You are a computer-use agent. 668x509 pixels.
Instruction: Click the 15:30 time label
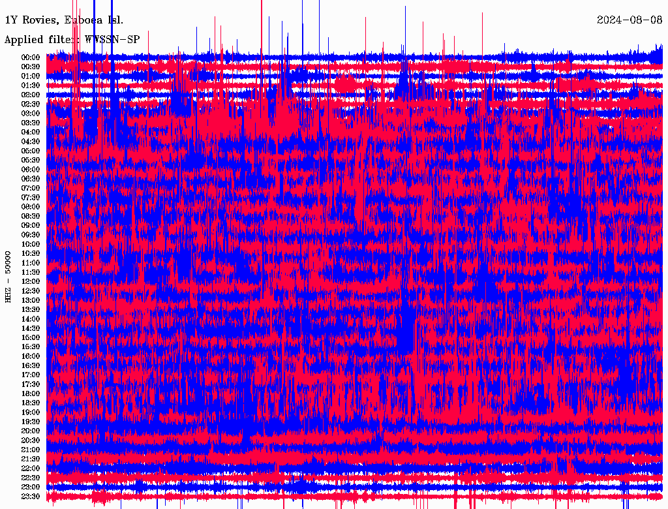click(31, 347)
